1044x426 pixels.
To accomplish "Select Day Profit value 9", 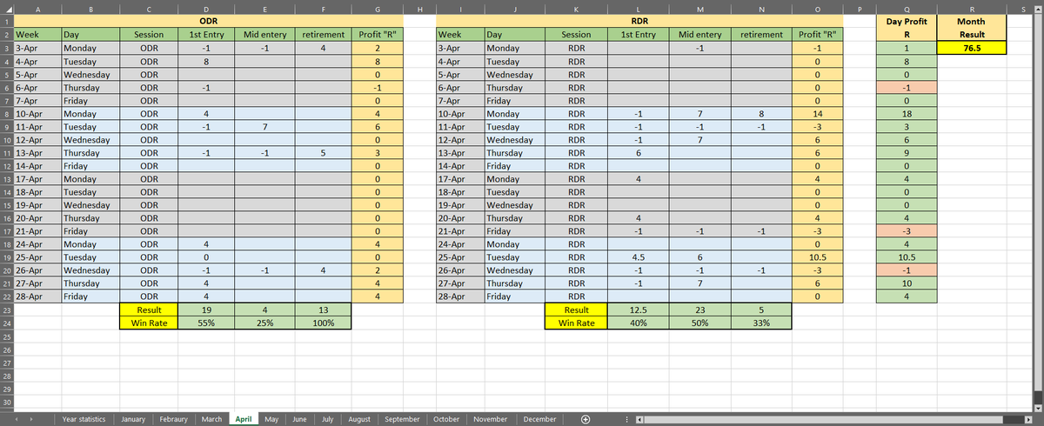I will (907, 153).
